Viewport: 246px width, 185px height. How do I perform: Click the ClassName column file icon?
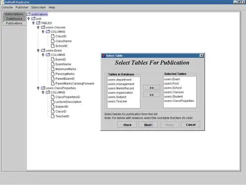(53, 41)
